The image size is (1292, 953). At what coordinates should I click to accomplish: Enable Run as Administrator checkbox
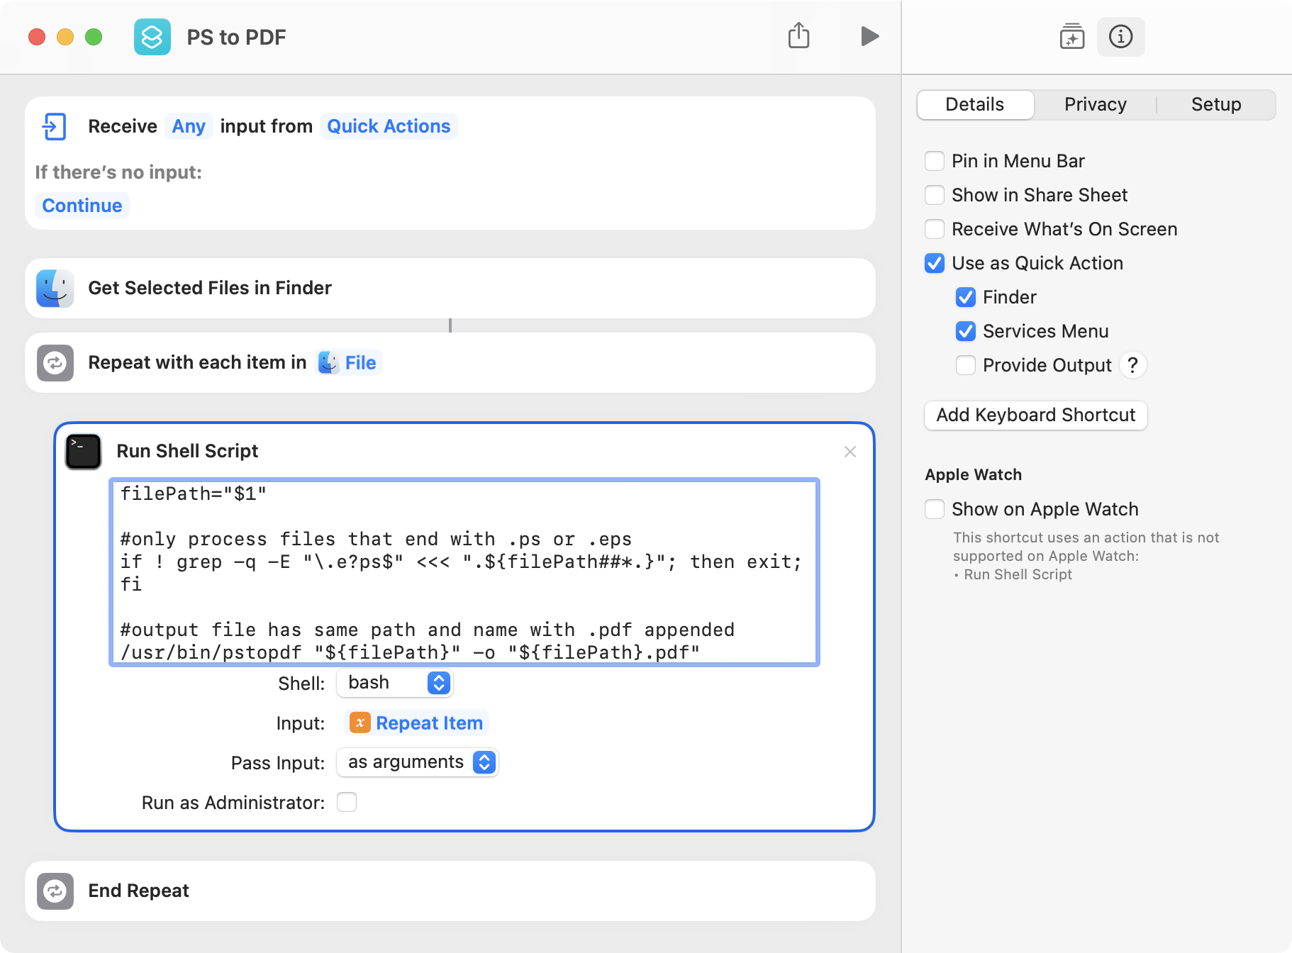pyautogui.click(x=347, y=802)
